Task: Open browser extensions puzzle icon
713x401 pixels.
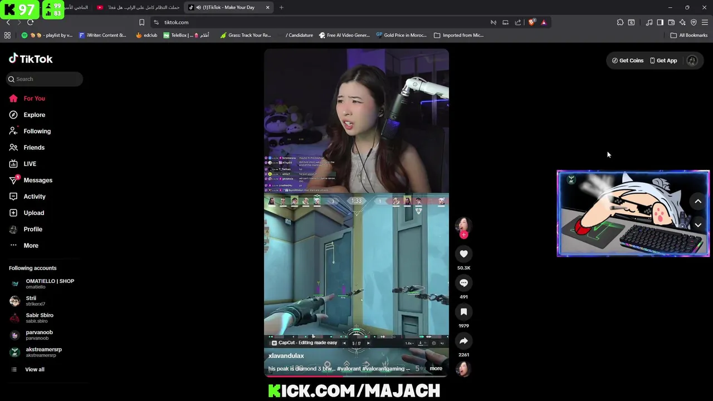Action: pos(620,22)
